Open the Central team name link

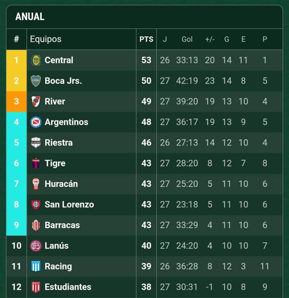click(59, 60)
